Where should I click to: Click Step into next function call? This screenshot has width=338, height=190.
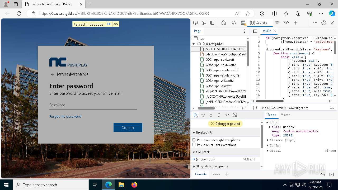click(x=211, y=115)
